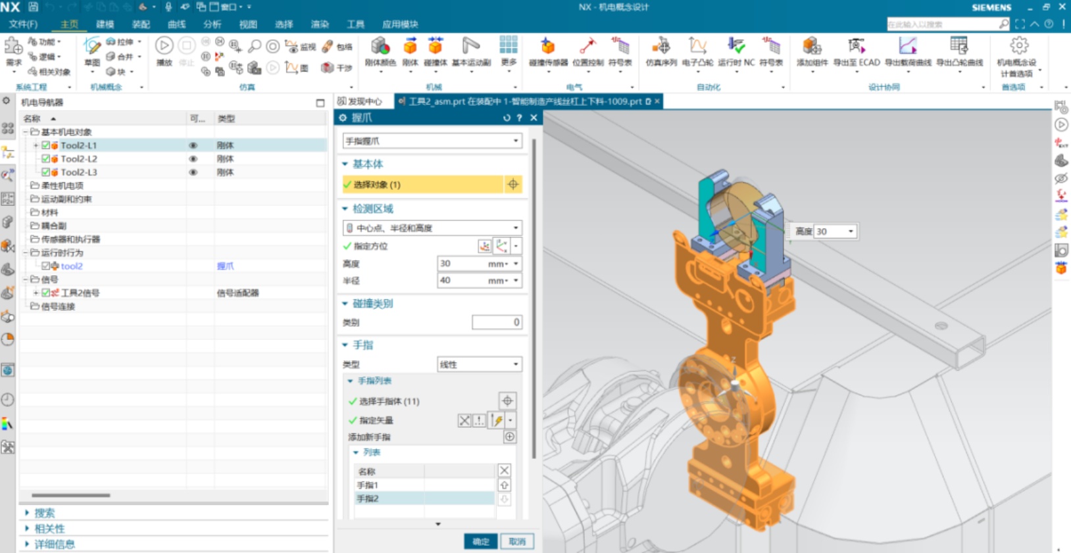Viewport: 1071px width, 553px height.
Task: Click the 取消 (Cancel) button
Action: 517,541
